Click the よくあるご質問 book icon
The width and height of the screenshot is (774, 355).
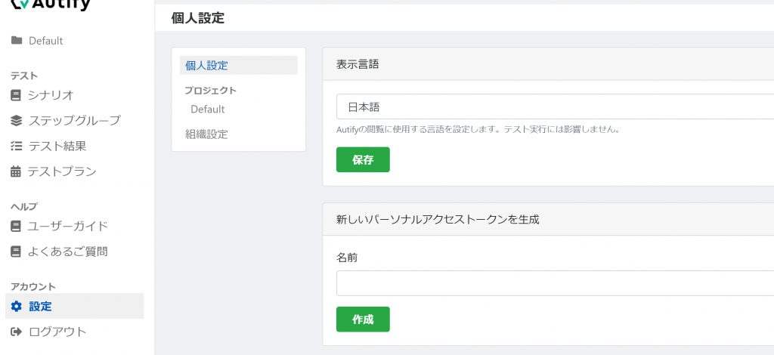(16, 252)
